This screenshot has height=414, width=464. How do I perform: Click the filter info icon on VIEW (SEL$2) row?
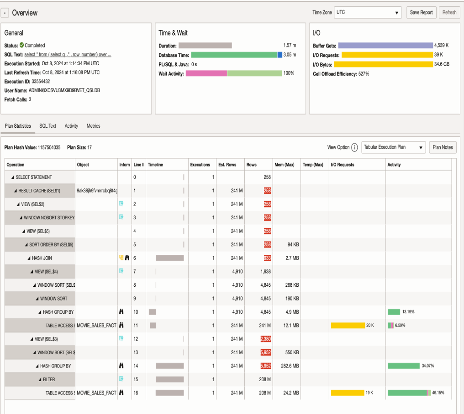pos(121,204)
